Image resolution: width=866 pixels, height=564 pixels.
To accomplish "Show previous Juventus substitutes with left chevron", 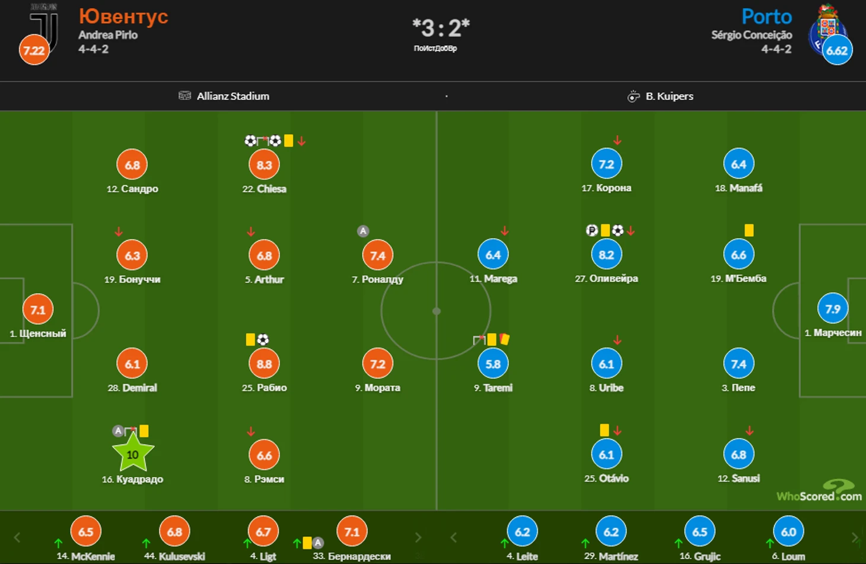I will click(x=17, y=537).
